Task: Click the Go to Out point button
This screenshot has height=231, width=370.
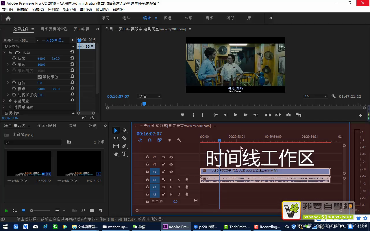Action: point(256,115)
